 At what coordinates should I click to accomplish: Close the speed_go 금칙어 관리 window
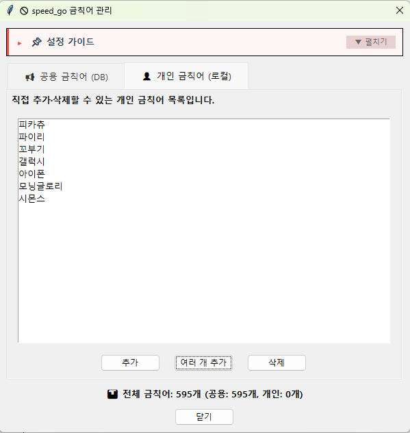point(400,10)
